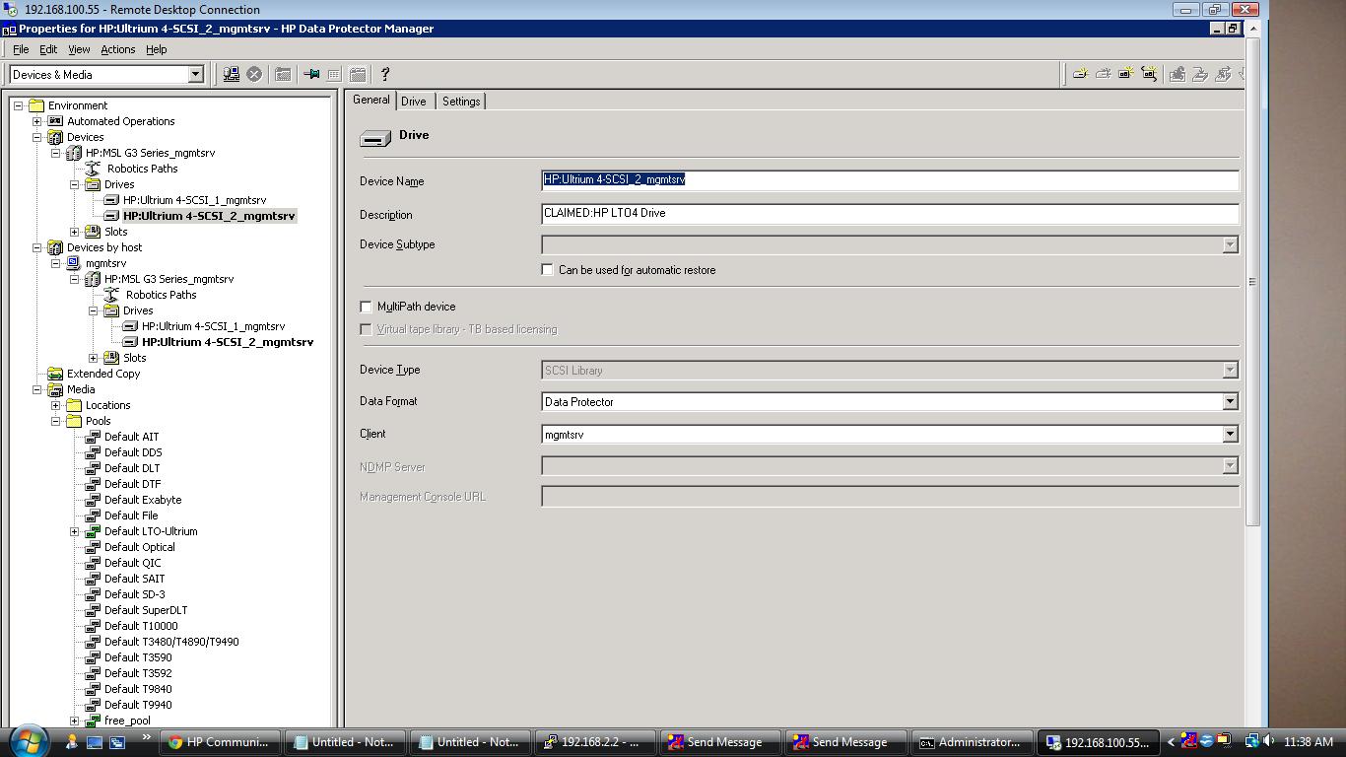Open first Untitled - Notepad taskbar item

tap(345, 742)
